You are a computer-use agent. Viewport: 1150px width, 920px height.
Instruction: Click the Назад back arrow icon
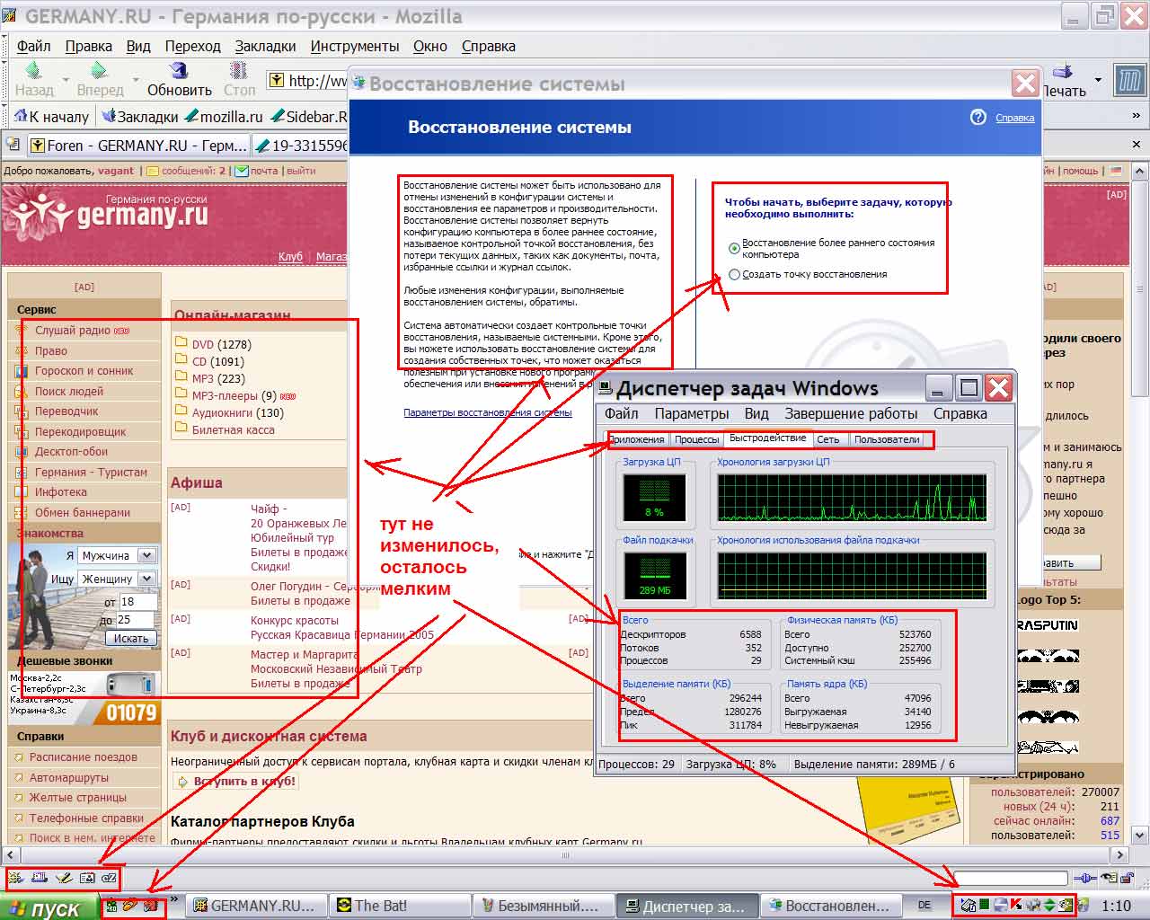pos(34,70)
